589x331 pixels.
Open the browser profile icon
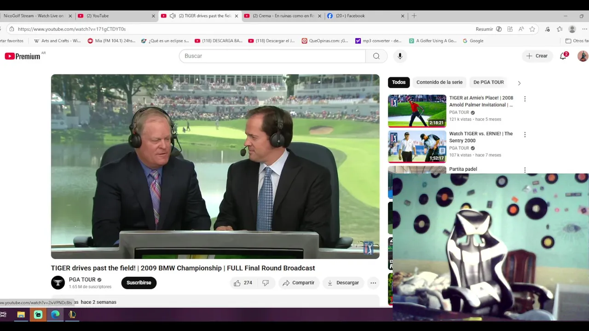click(572, 29)
